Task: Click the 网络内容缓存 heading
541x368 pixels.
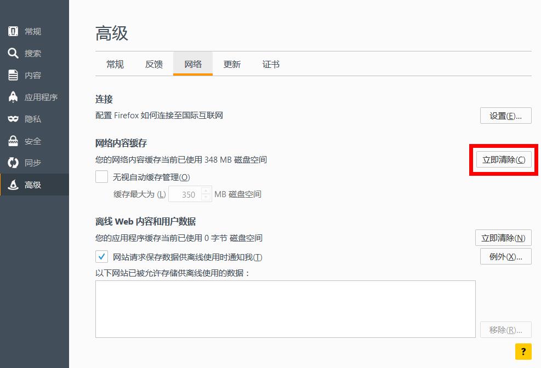Action: point(121,143)
